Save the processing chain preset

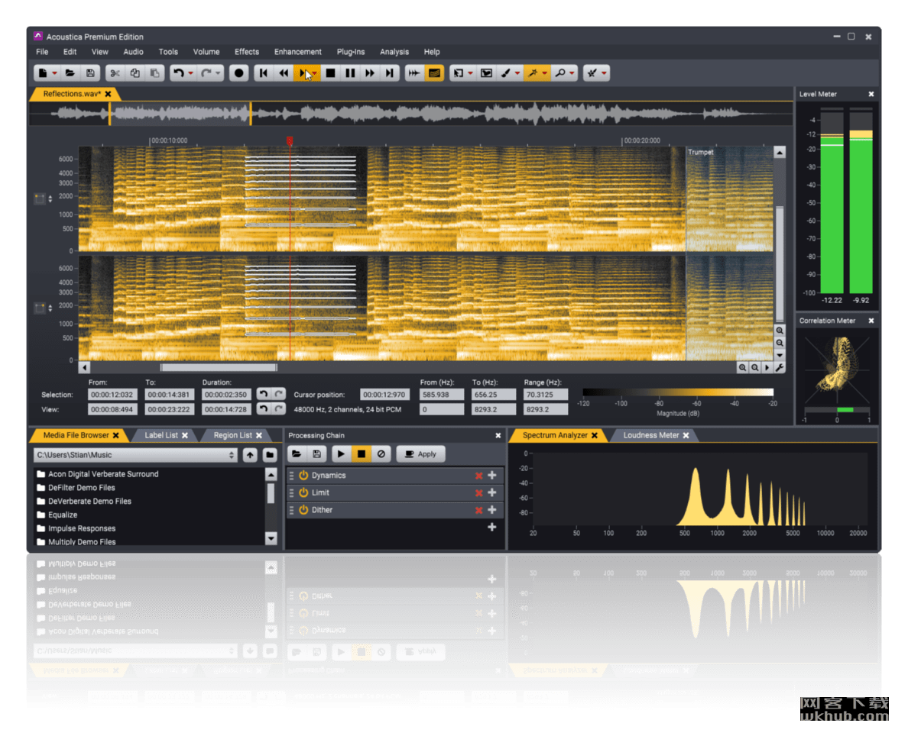[x=316, y=454]
